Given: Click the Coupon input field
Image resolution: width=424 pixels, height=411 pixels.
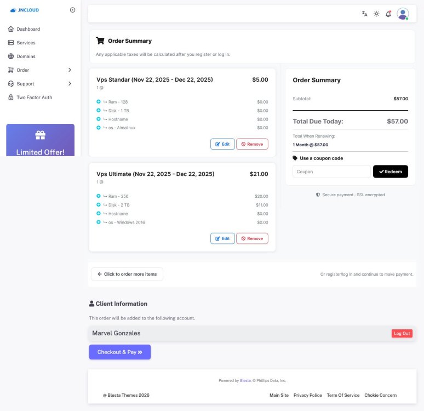Looking at the screenshot, I should [x=331, y=172].
